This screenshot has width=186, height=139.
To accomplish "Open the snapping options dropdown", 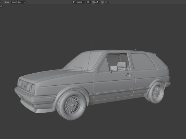I will coord(98,2).
